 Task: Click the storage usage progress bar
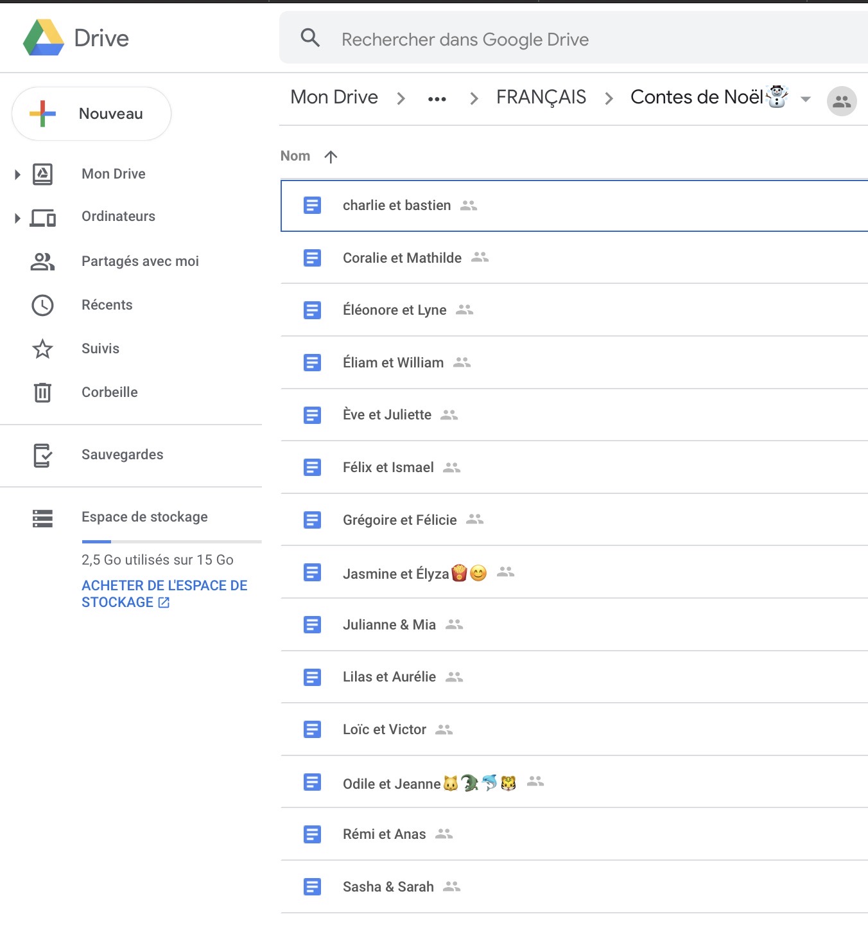171,541
